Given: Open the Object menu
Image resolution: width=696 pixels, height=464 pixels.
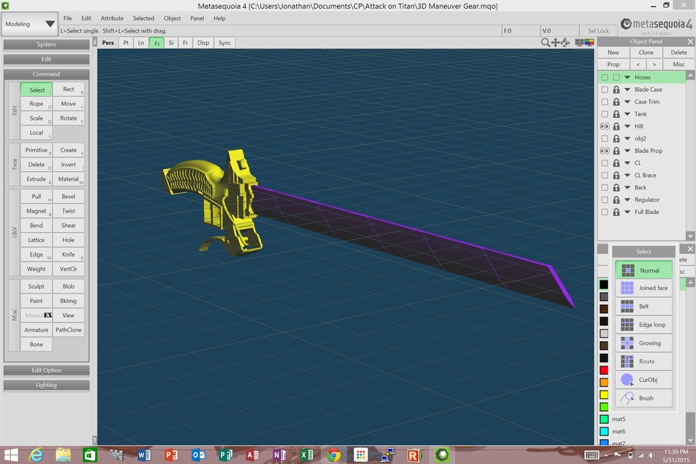Looking at the screenshot, I should point(173,18).
